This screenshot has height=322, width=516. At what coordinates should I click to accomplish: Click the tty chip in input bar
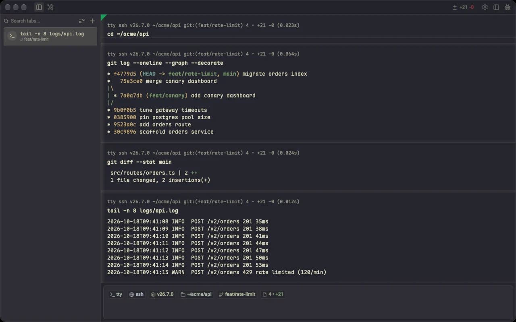(x=116, y=294)
